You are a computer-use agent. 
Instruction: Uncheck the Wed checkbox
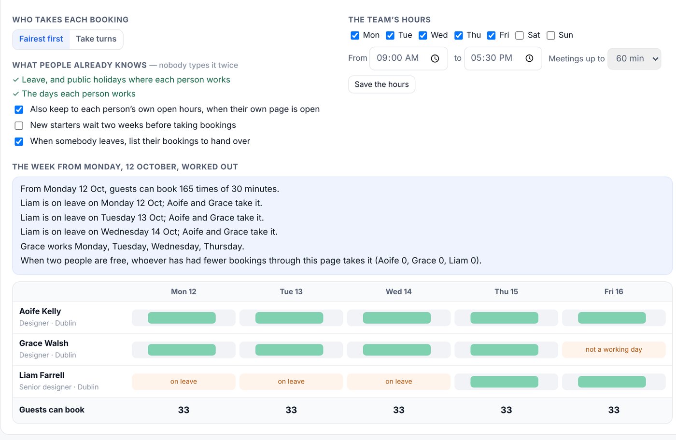pos(423,35)
